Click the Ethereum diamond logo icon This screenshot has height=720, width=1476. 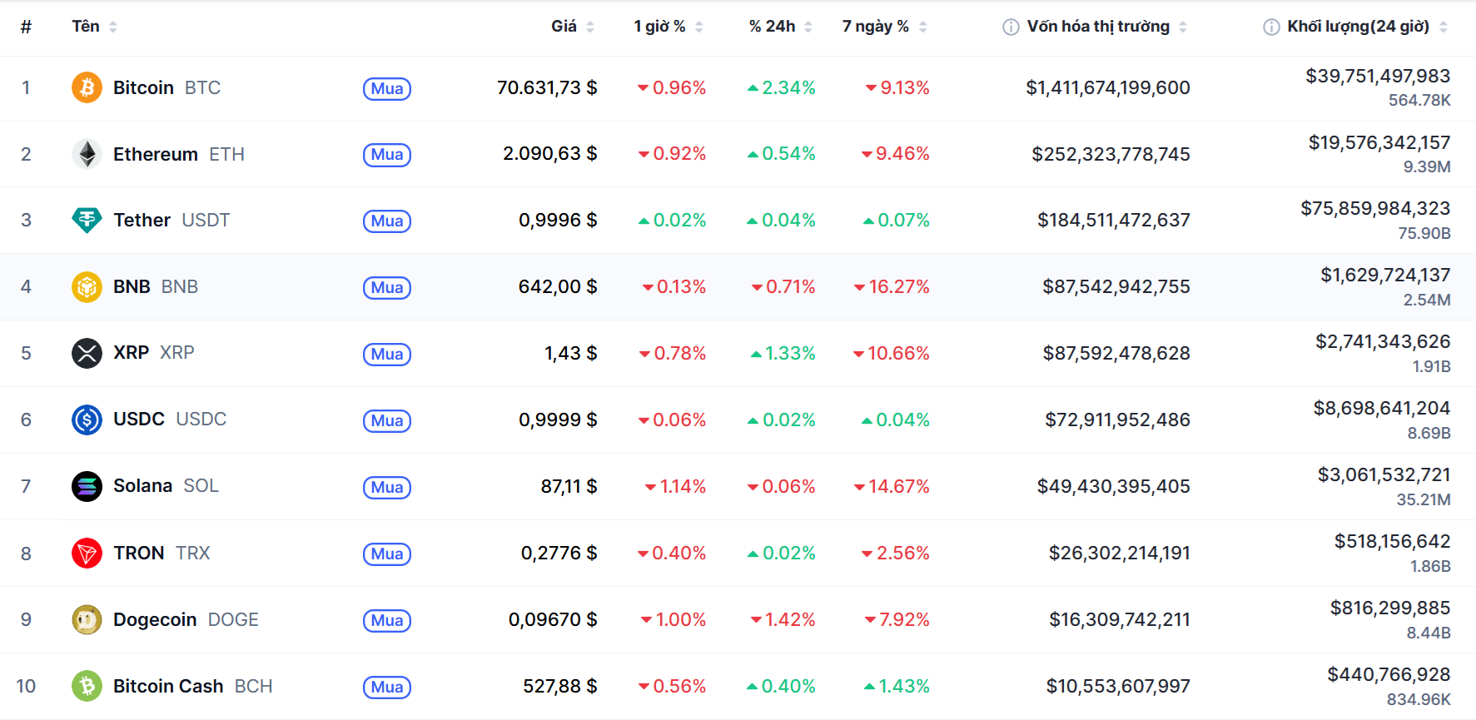point(87,154)
